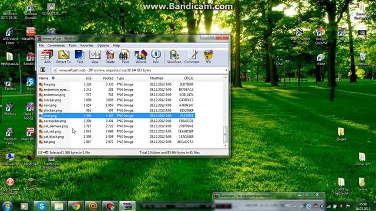Select the cavespider.png file row
The image size is (376, 211).
116,121
